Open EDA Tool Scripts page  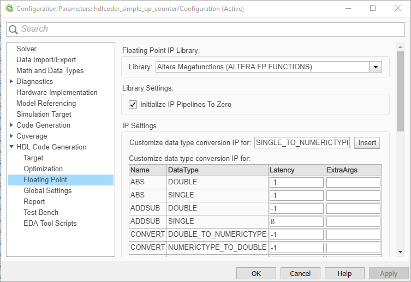coord(50,224)
